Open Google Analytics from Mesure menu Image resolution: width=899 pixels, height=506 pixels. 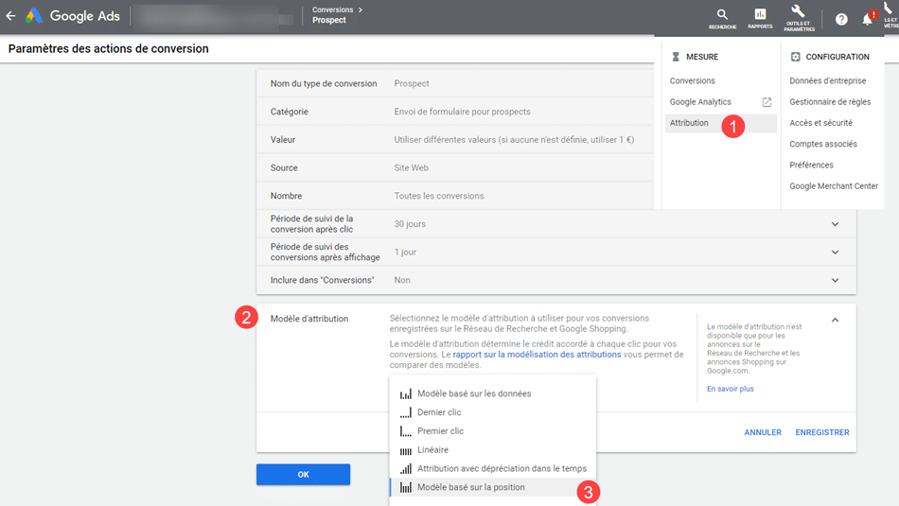[x=700, y=102]
